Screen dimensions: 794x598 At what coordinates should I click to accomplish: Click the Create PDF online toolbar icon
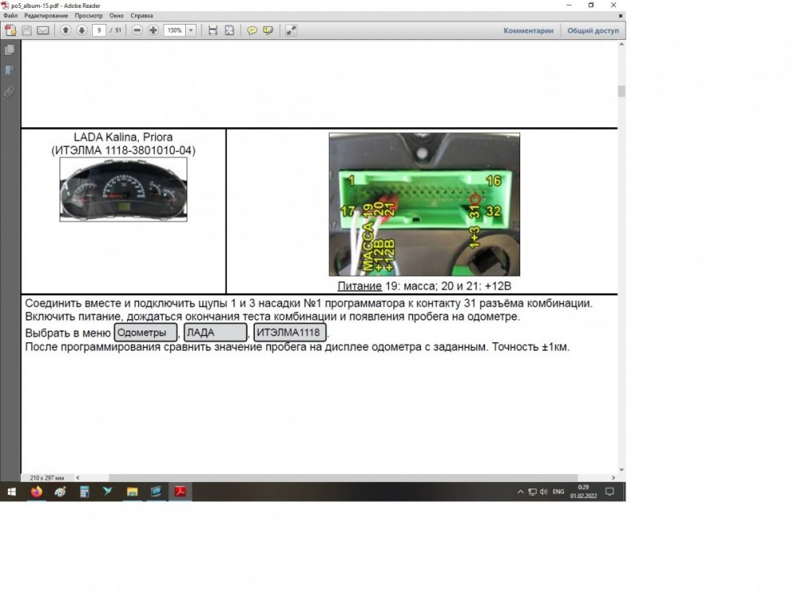coord(10,30)
